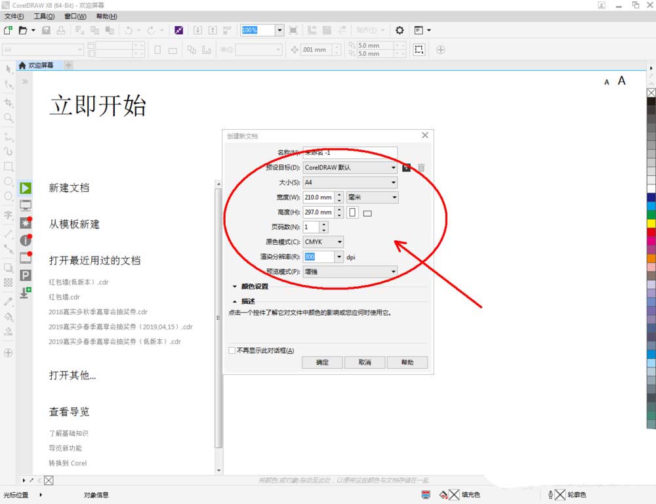
Task: Click the save preset icon in dialog
Action: 406,167
